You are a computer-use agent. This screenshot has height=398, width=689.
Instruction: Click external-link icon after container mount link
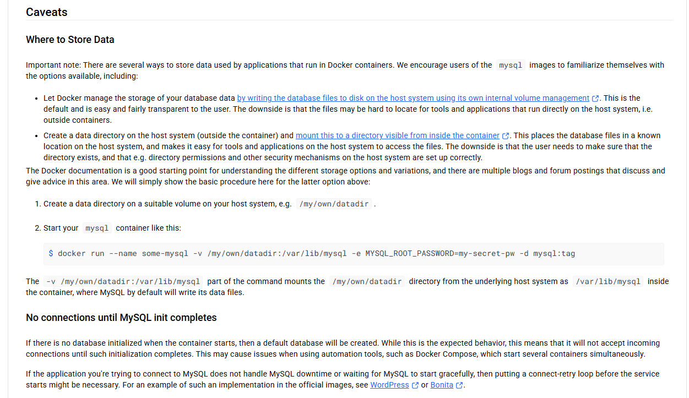506,136
